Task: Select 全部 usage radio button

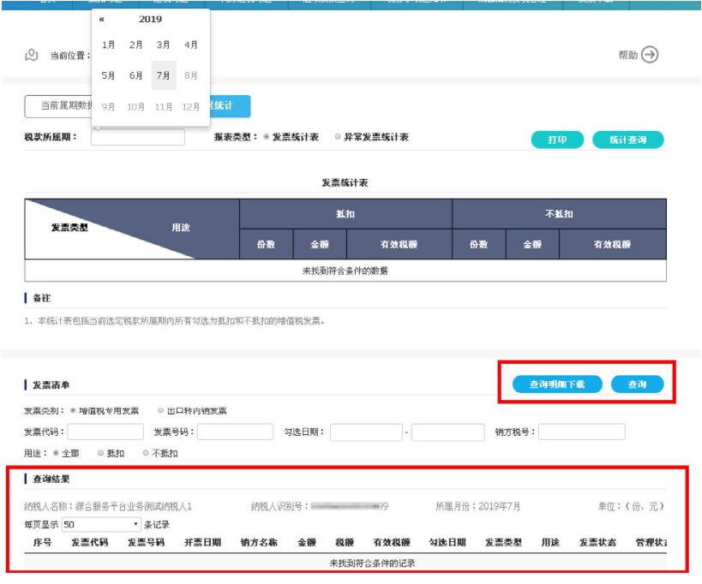Action: [x=56, y=453]
